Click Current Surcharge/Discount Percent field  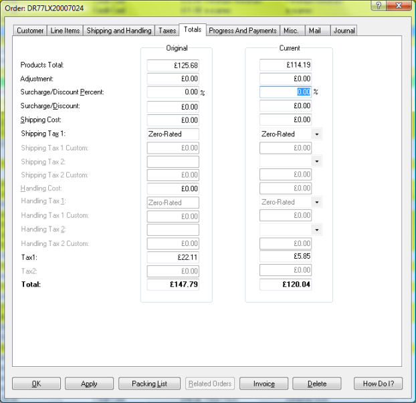click(x=286, y=92)
